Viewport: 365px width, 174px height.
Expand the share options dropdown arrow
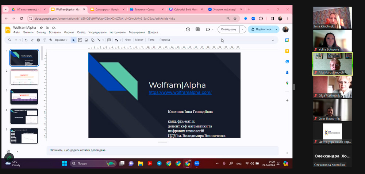click(x=276, y=29)
